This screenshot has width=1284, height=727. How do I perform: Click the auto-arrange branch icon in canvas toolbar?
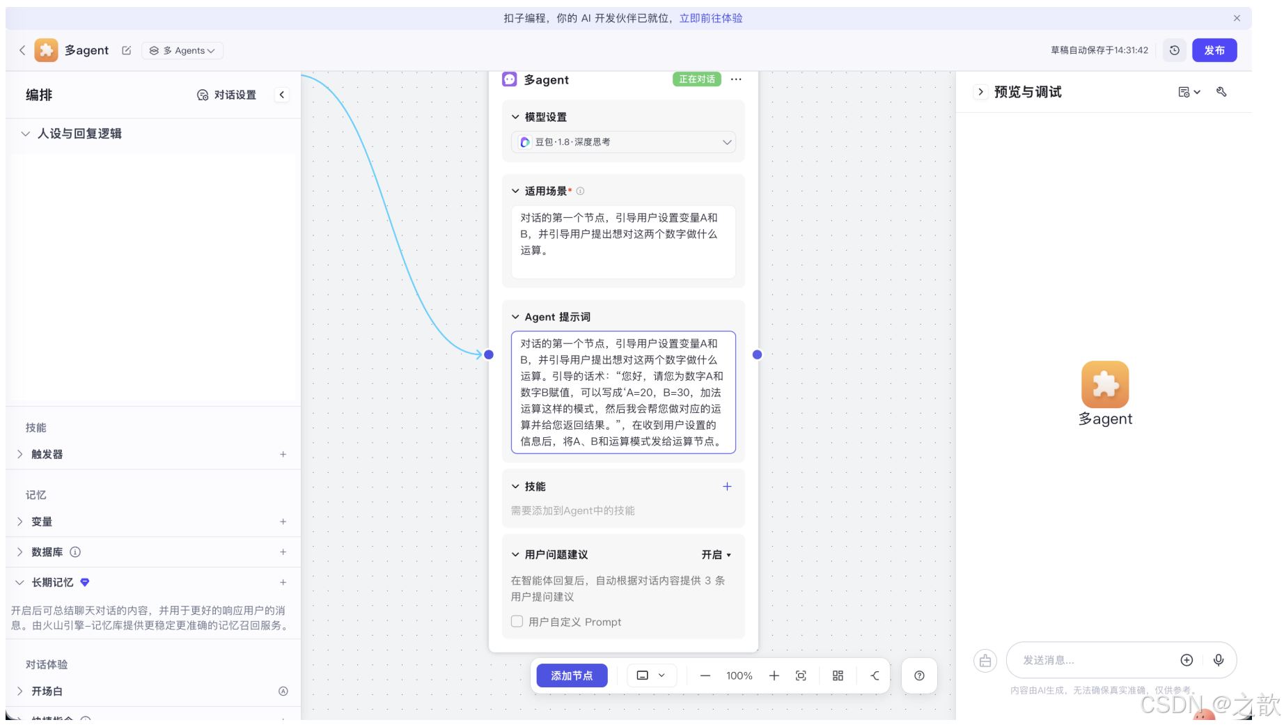click(875, 675)
